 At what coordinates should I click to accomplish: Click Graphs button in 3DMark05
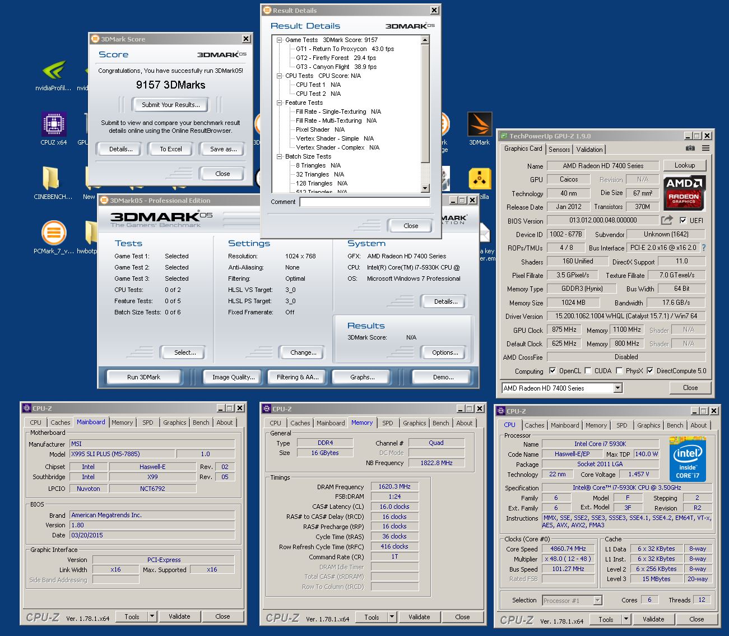pyautogui.click(x=363, y=377)
